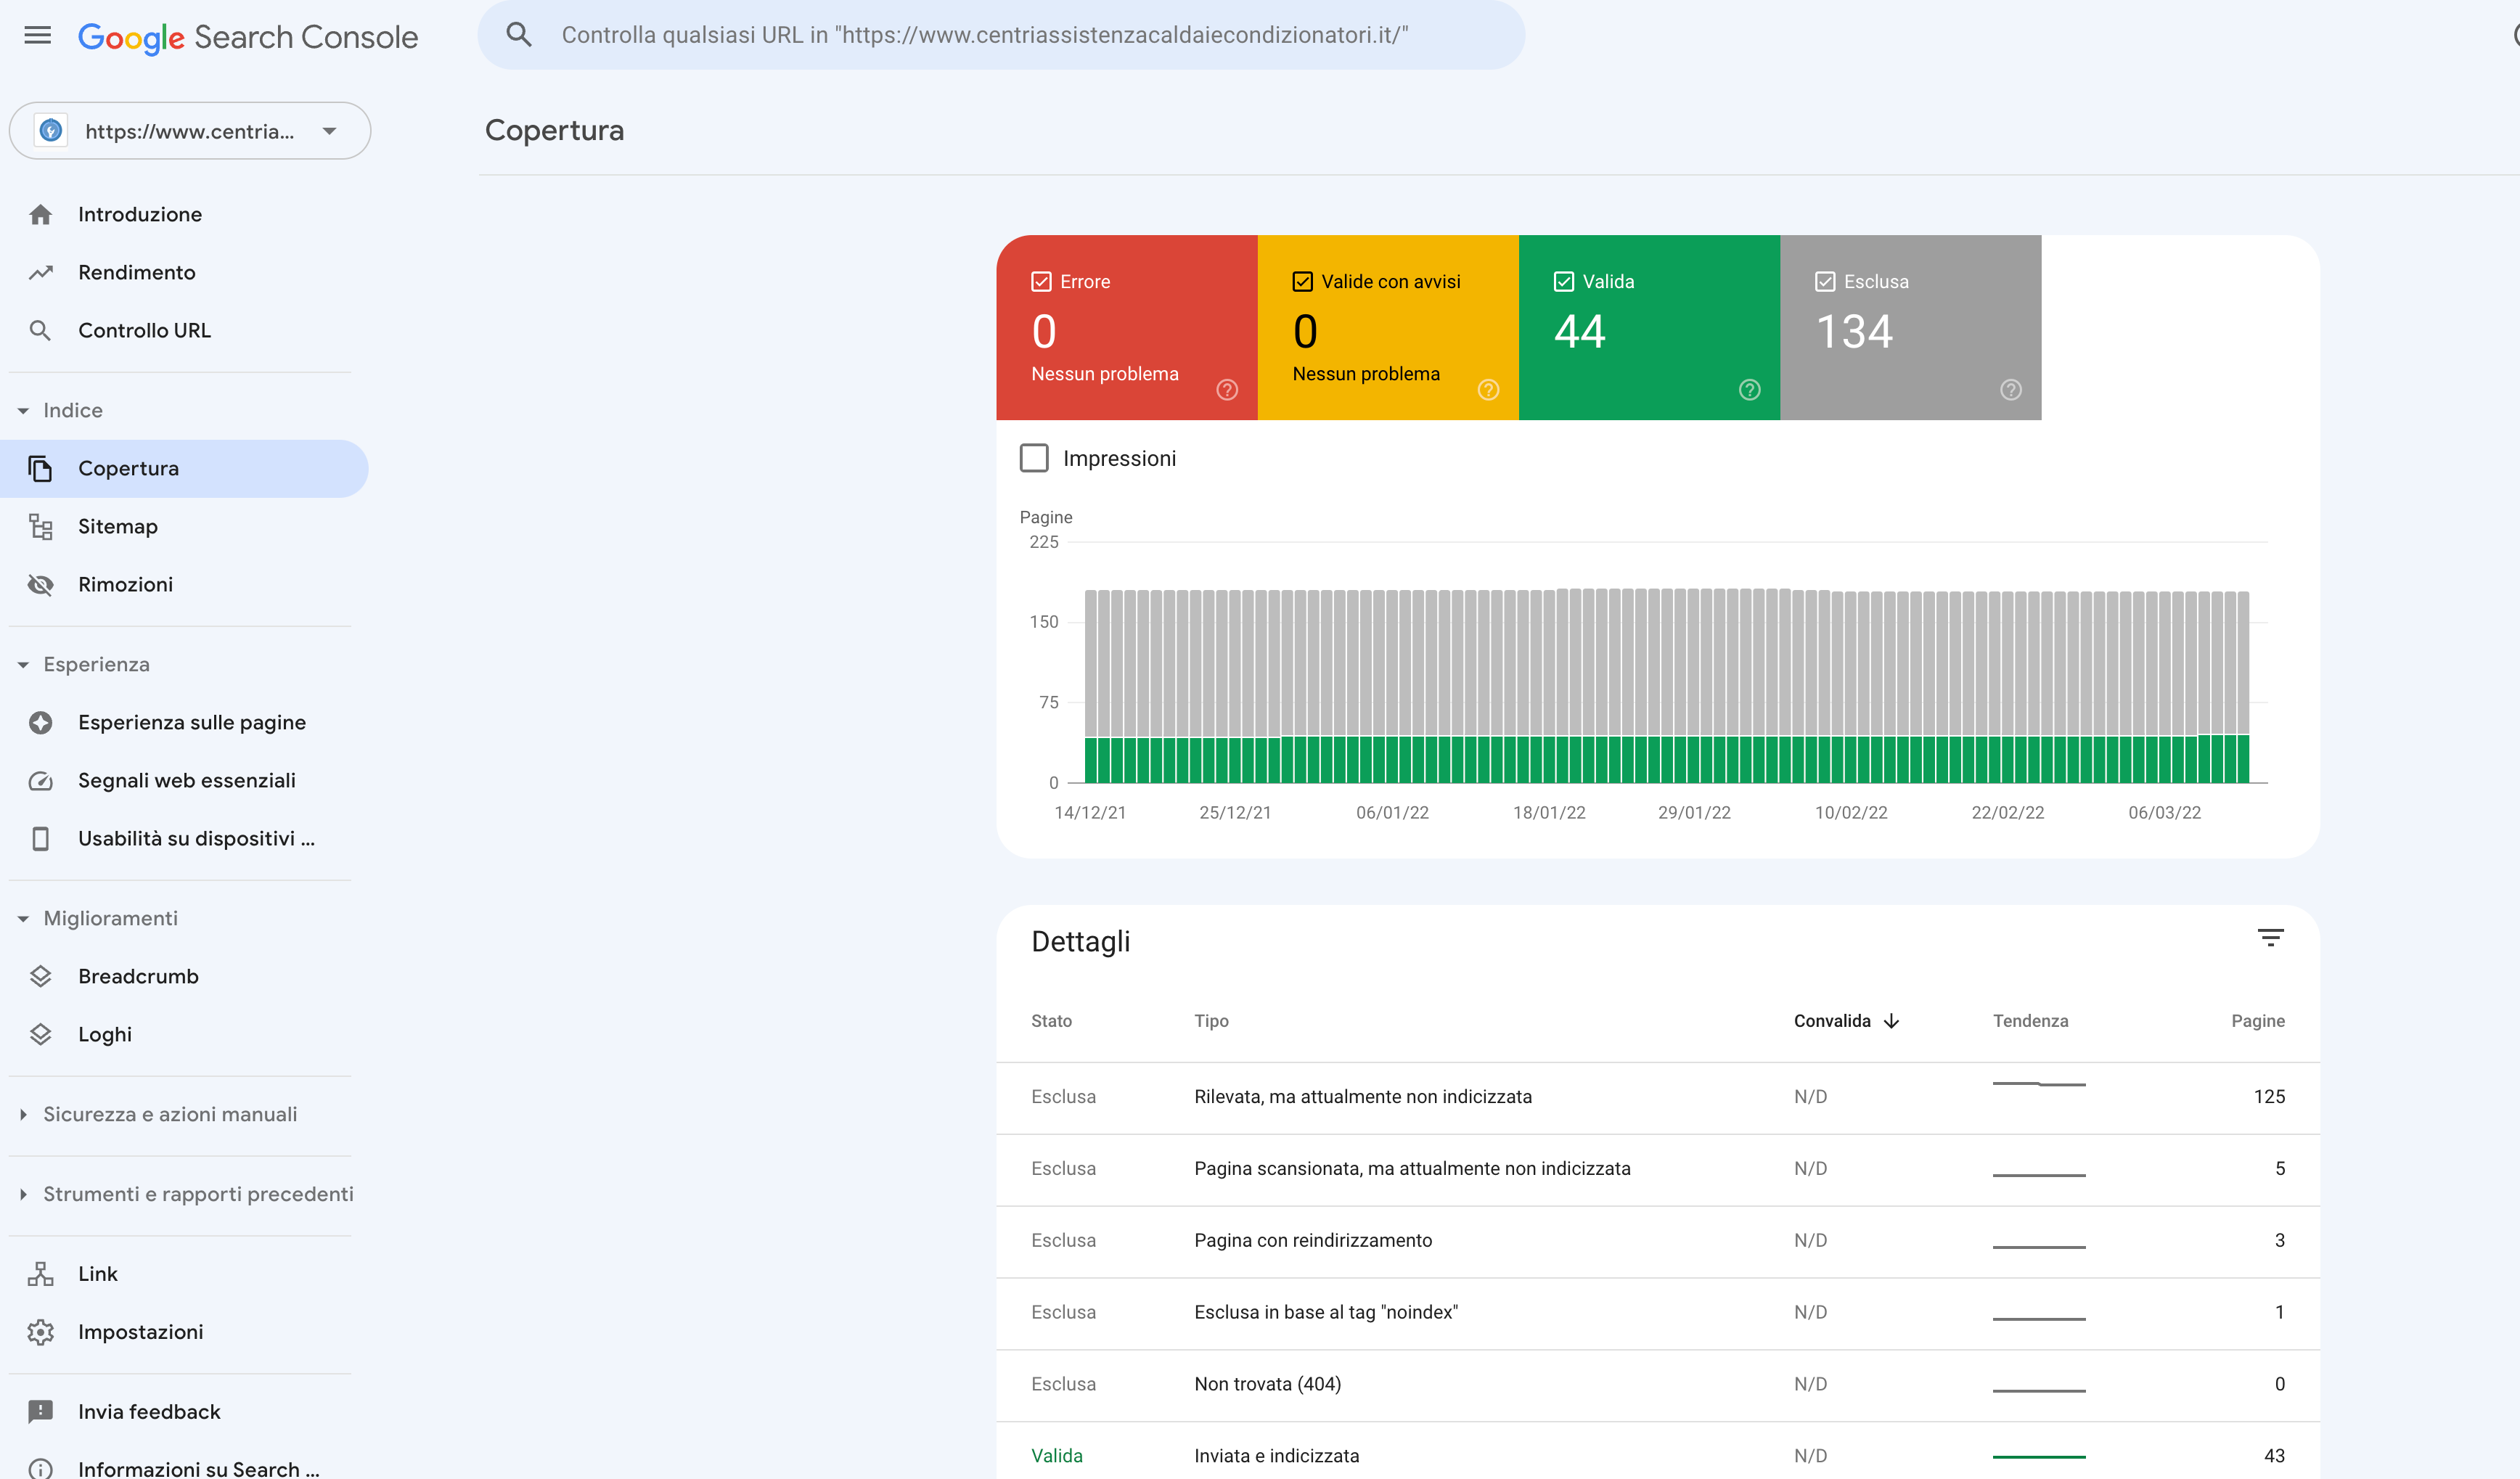
Task: Open row Esclusa in base al tag noindex
Action: [1657, 1313]
